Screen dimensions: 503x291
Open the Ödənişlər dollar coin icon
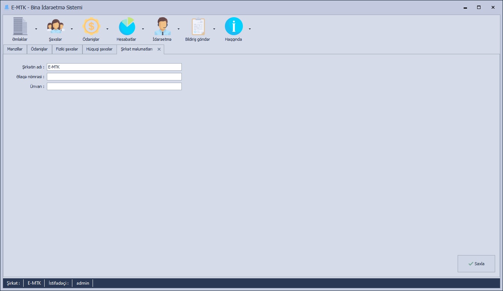tap(91, 27)
